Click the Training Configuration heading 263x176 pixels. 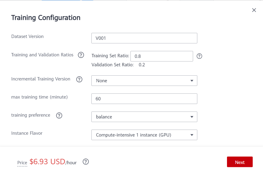click(x=46, y=17)
